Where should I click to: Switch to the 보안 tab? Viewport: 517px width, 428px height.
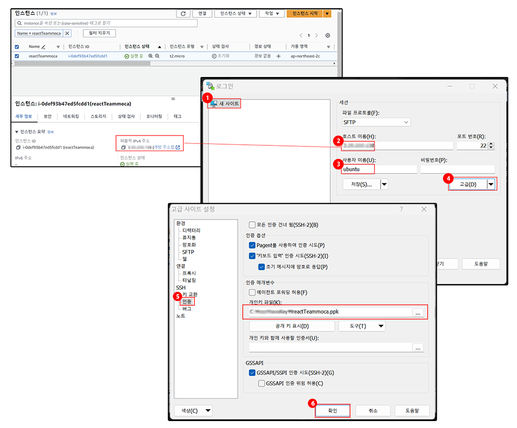coord(48,117)
